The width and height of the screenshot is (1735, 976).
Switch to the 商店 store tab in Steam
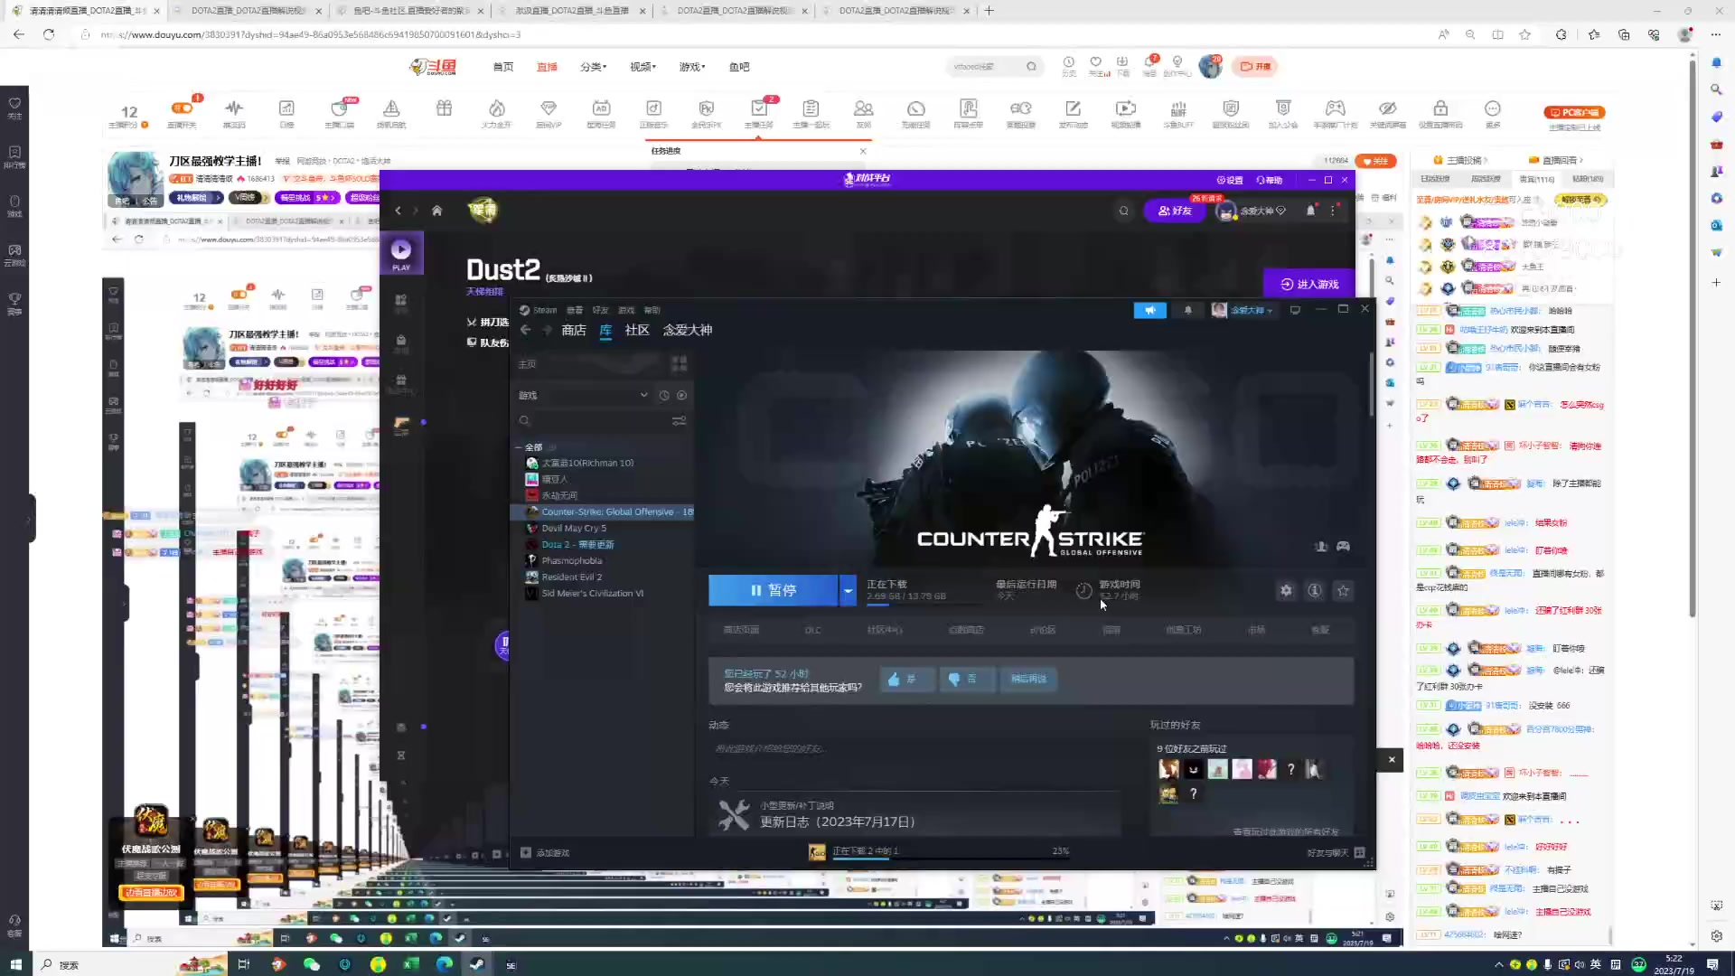pos(574,331)
